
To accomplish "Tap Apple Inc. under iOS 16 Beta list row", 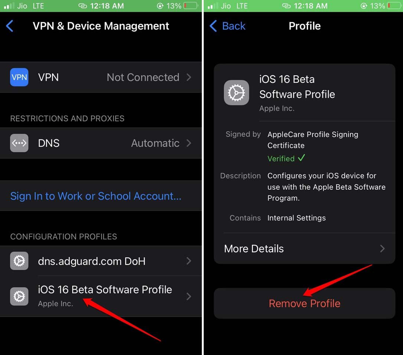I will pyautogui.click(x=56, y=303).
